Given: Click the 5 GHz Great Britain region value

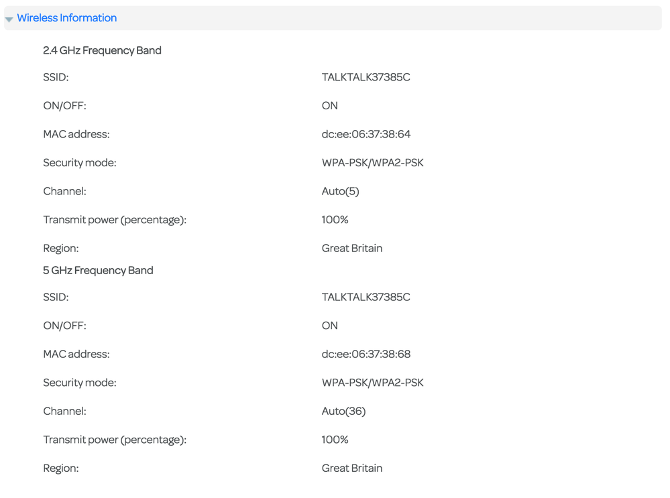Looking at the screenshot, I should pos(351,468).
